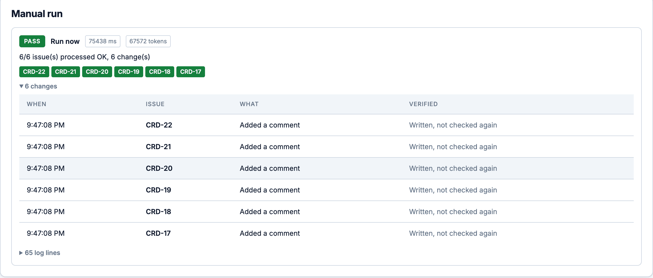The image size is (653, 278).
Task: Open the CRD-17 issue badge
Action: click(191, 72)
